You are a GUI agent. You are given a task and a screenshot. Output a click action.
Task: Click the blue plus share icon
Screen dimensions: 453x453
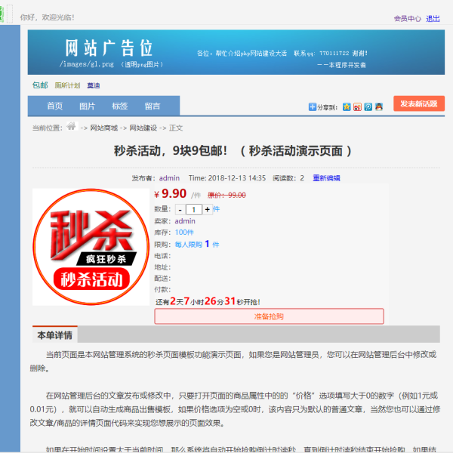point(313,107)
